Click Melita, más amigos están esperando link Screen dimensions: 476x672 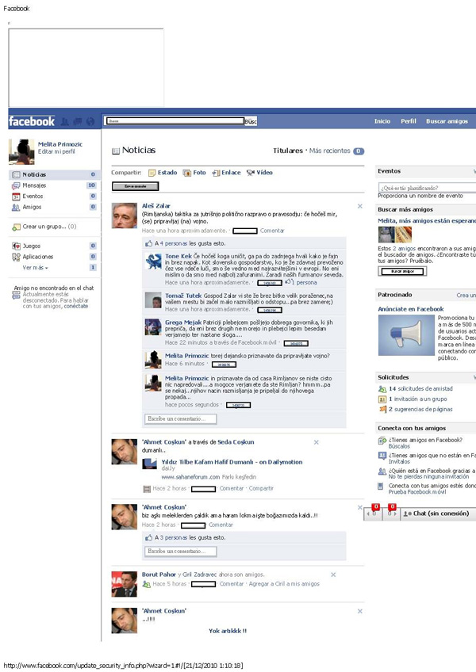[x=427, y=221]
